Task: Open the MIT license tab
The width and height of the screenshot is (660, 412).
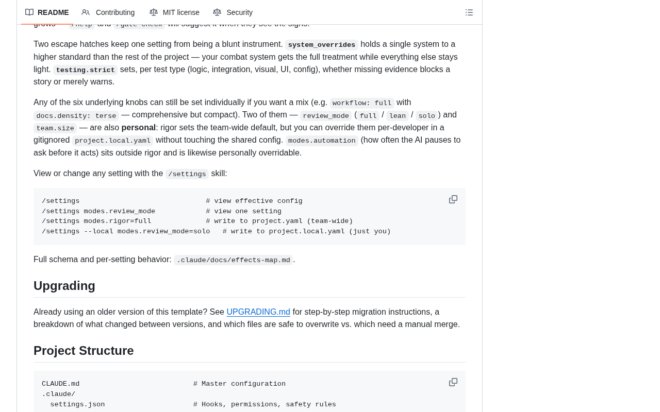Action: (174, 12)
